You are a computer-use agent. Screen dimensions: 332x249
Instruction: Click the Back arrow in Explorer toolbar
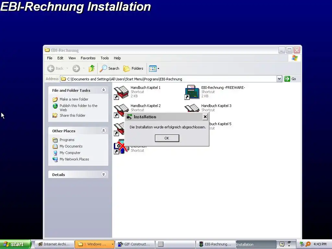click(x=51, y=68)
